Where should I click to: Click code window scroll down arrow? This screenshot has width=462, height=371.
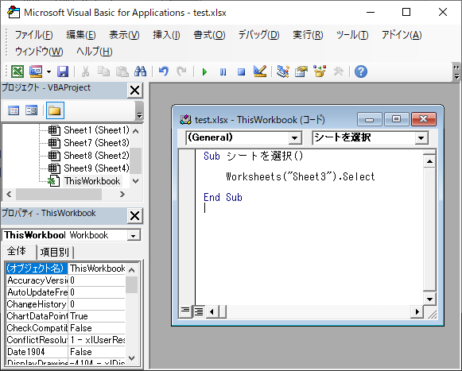[x=429, y=300]
